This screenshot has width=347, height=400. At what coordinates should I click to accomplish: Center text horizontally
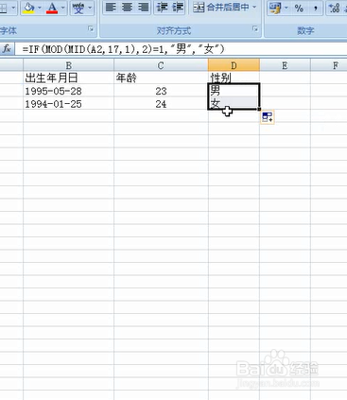coord(127,8)
